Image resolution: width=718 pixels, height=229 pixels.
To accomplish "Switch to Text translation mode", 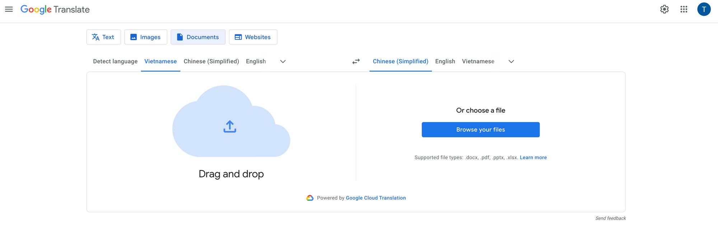I will pos(103,37).
